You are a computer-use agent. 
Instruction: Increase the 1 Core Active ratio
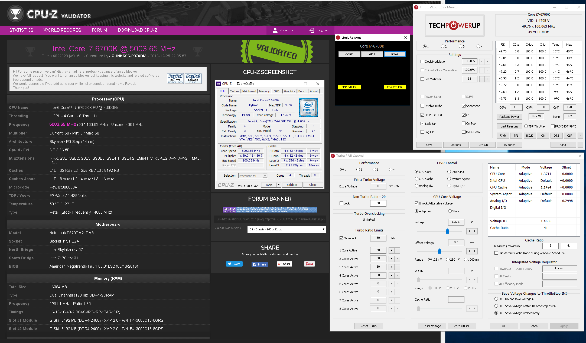(397, 250)
